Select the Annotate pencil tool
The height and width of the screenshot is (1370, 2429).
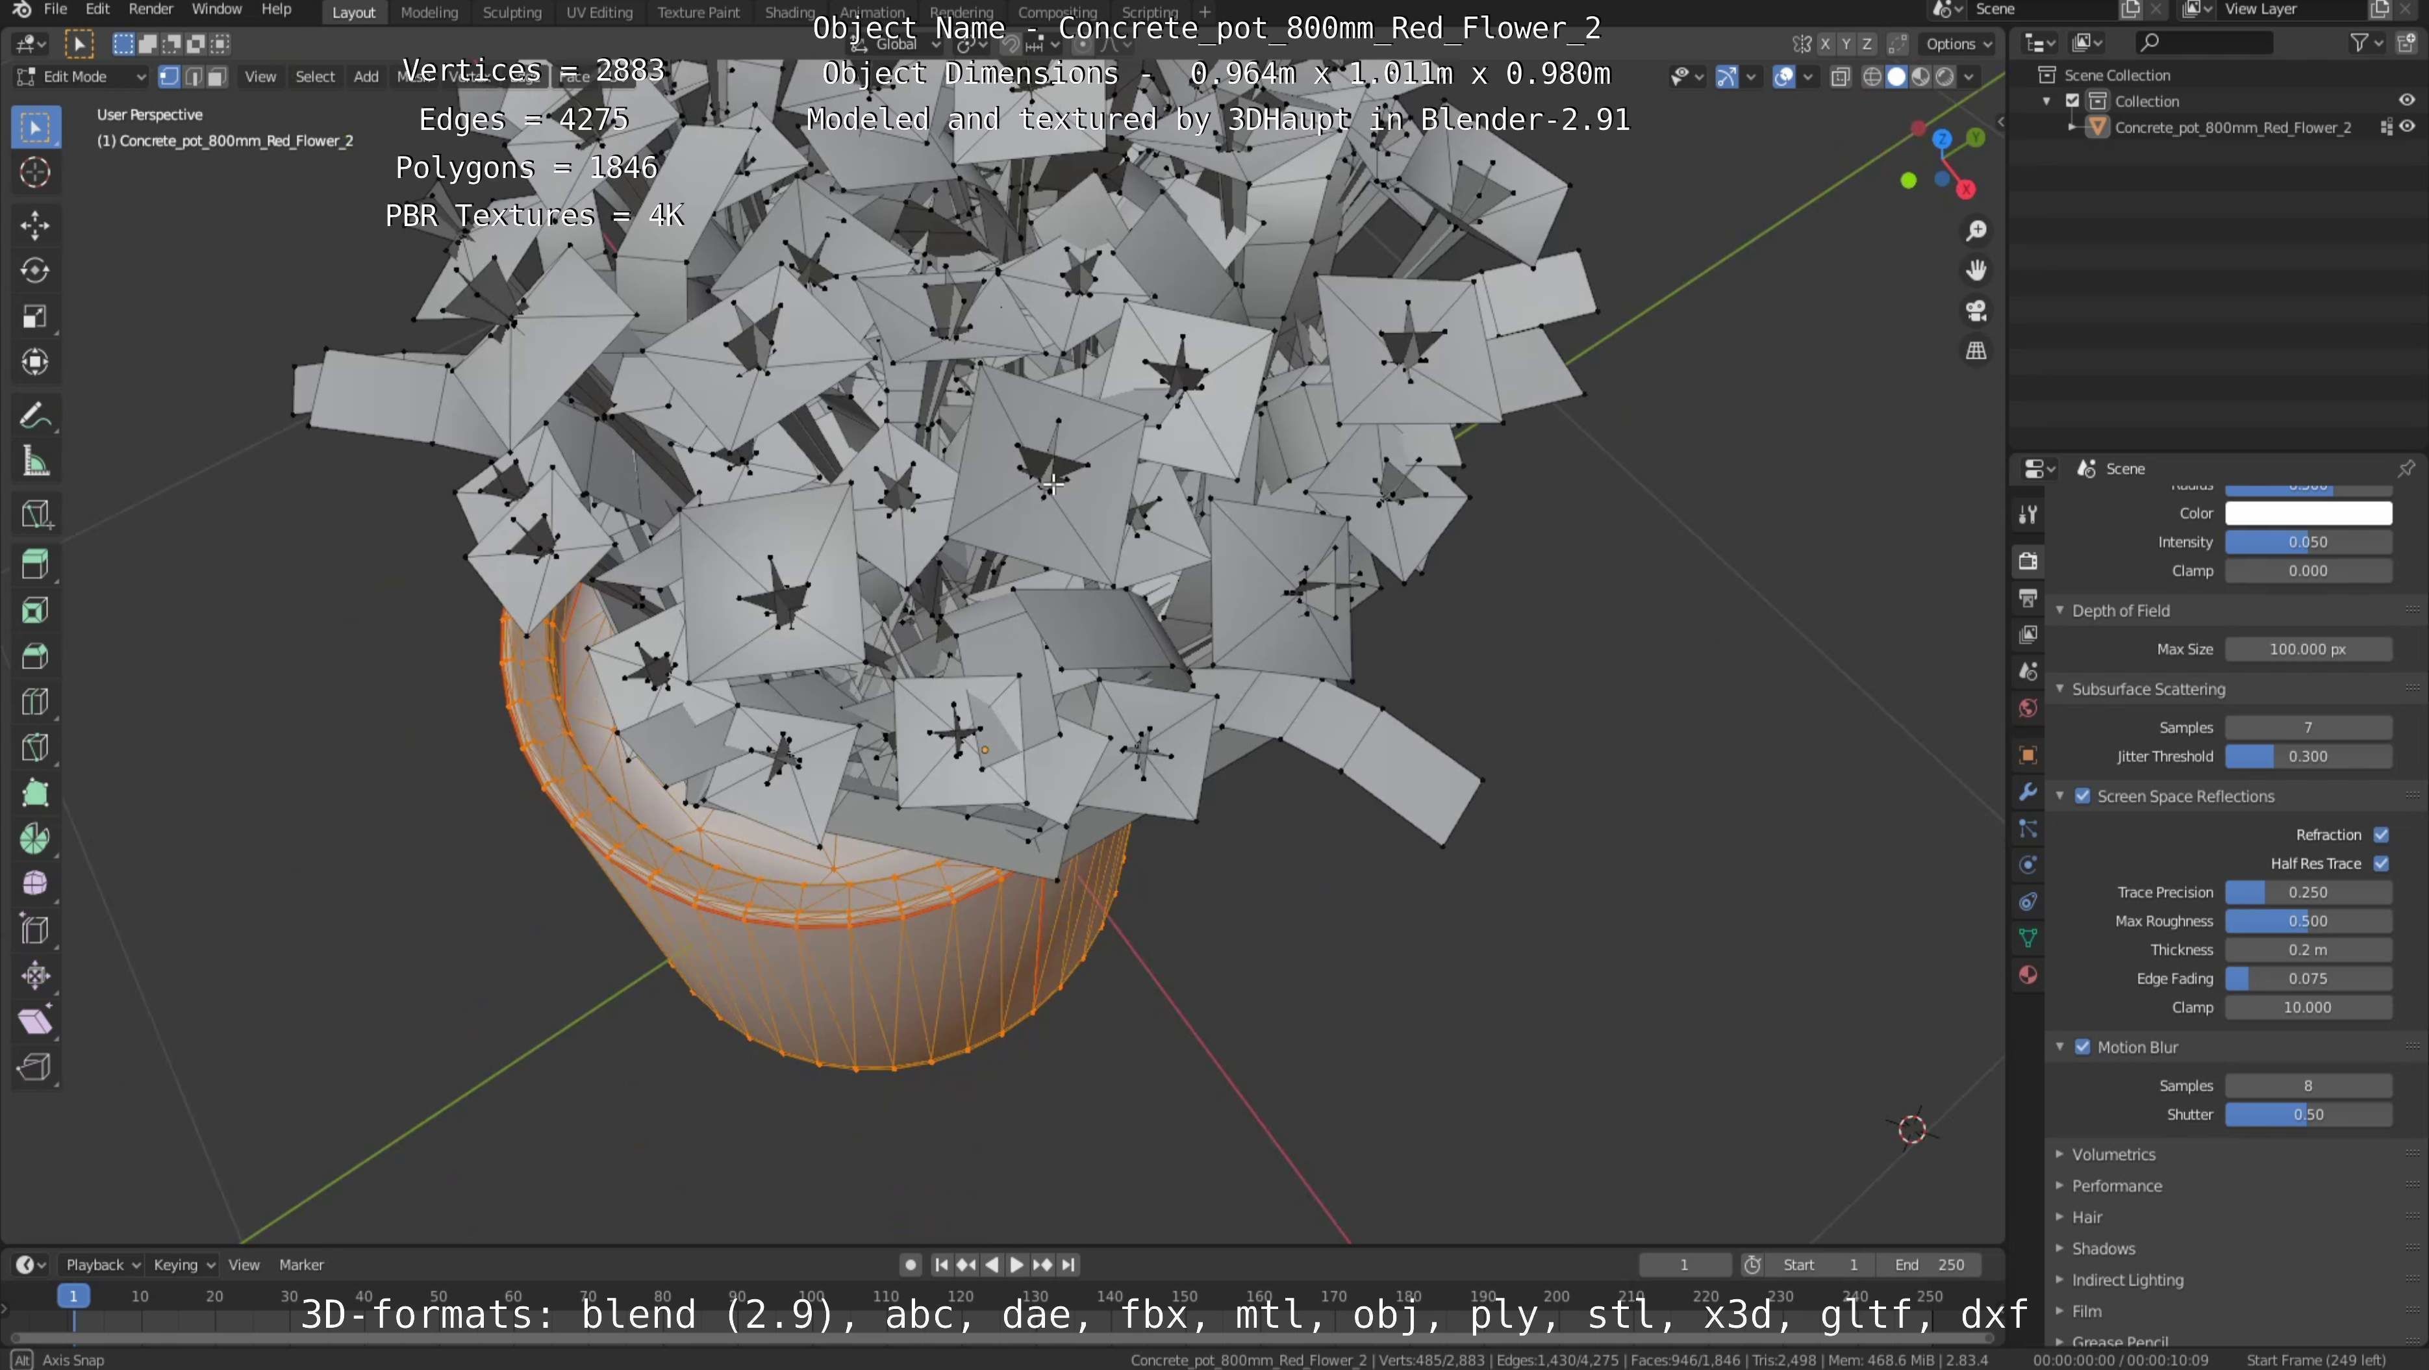coord(36,415)
